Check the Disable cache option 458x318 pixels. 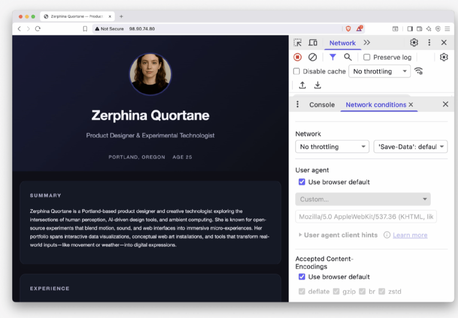coord(297,71)
